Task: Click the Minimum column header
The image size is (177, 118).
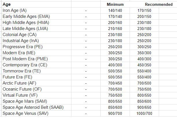Action: coord(115,4)
